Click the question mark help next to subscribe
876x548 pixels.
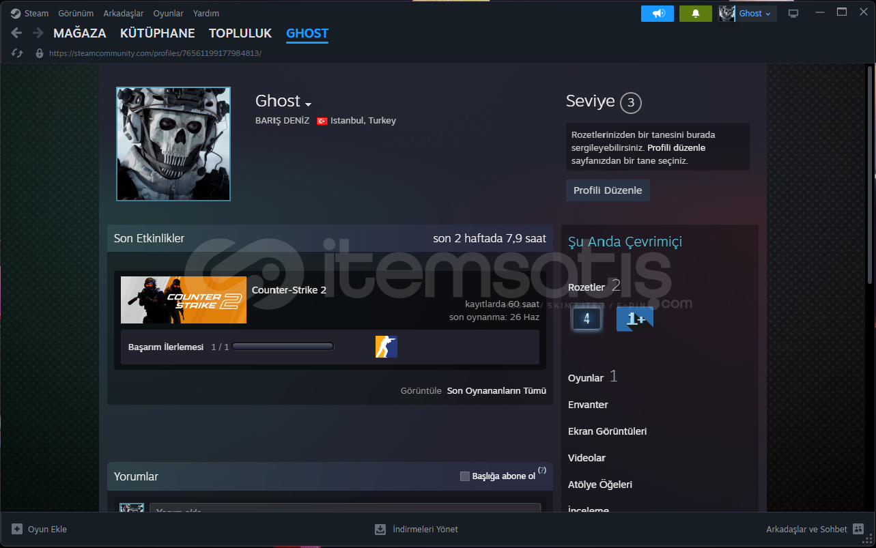point(542,470)
